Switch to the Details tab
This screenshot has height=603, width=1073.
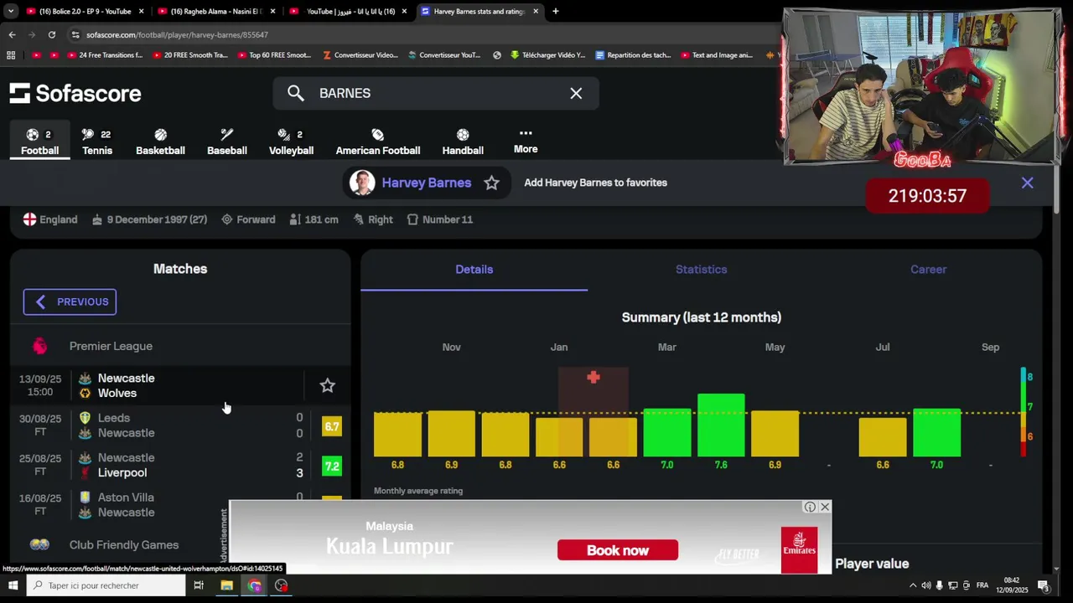(x=474, y=269)
